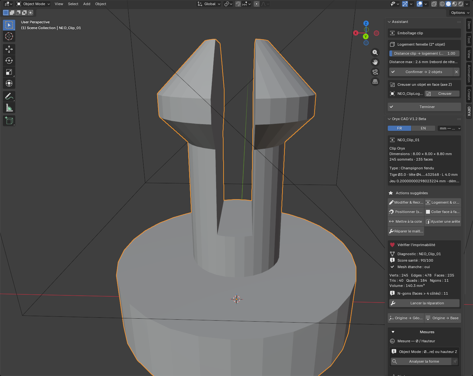The width and height of the screenshot is (473, 376).
Task: Activate the Measure tool
Action: 9,108
